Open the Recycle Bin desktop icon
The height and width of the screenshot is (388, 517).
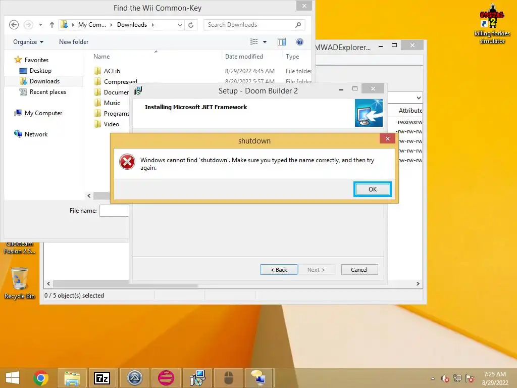click(20, 283)
